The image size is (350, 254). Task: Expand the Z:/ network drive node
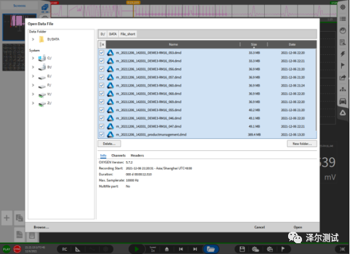point(33,103)
